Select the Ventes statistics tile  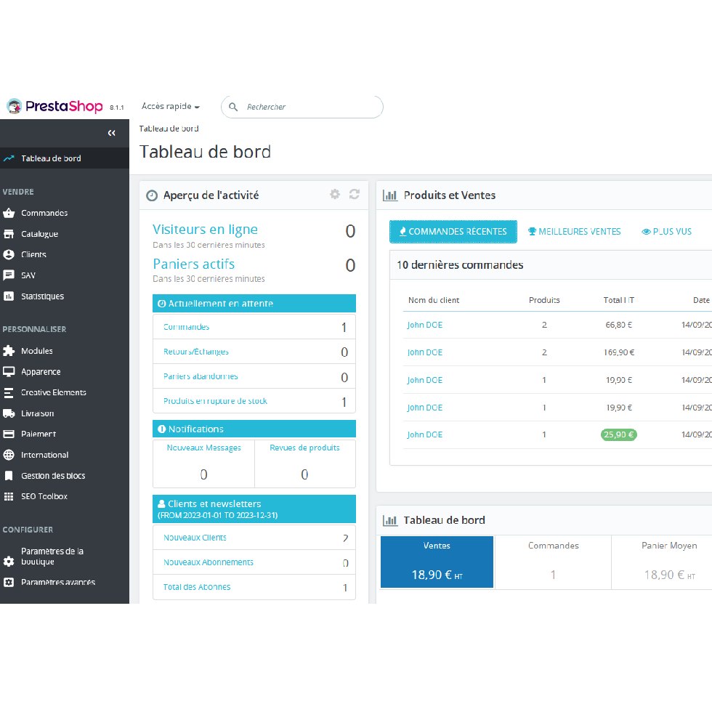(437, 562)
